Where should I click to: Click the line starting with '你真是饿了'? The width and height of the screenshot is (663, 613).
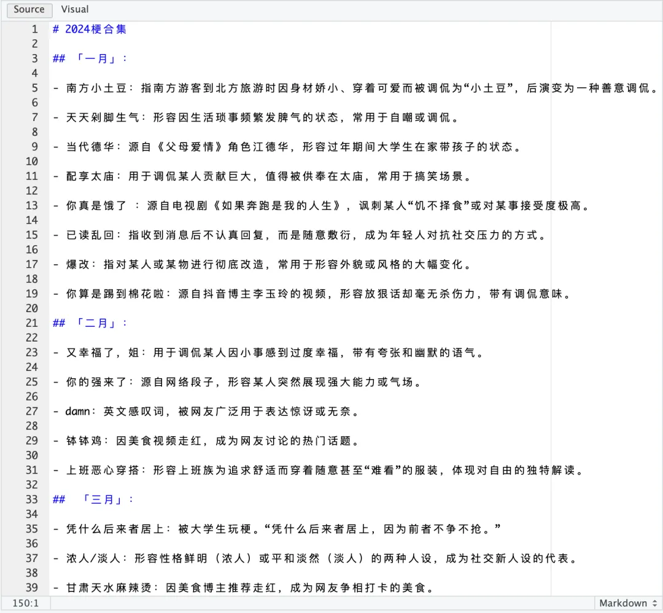point(321,206)
